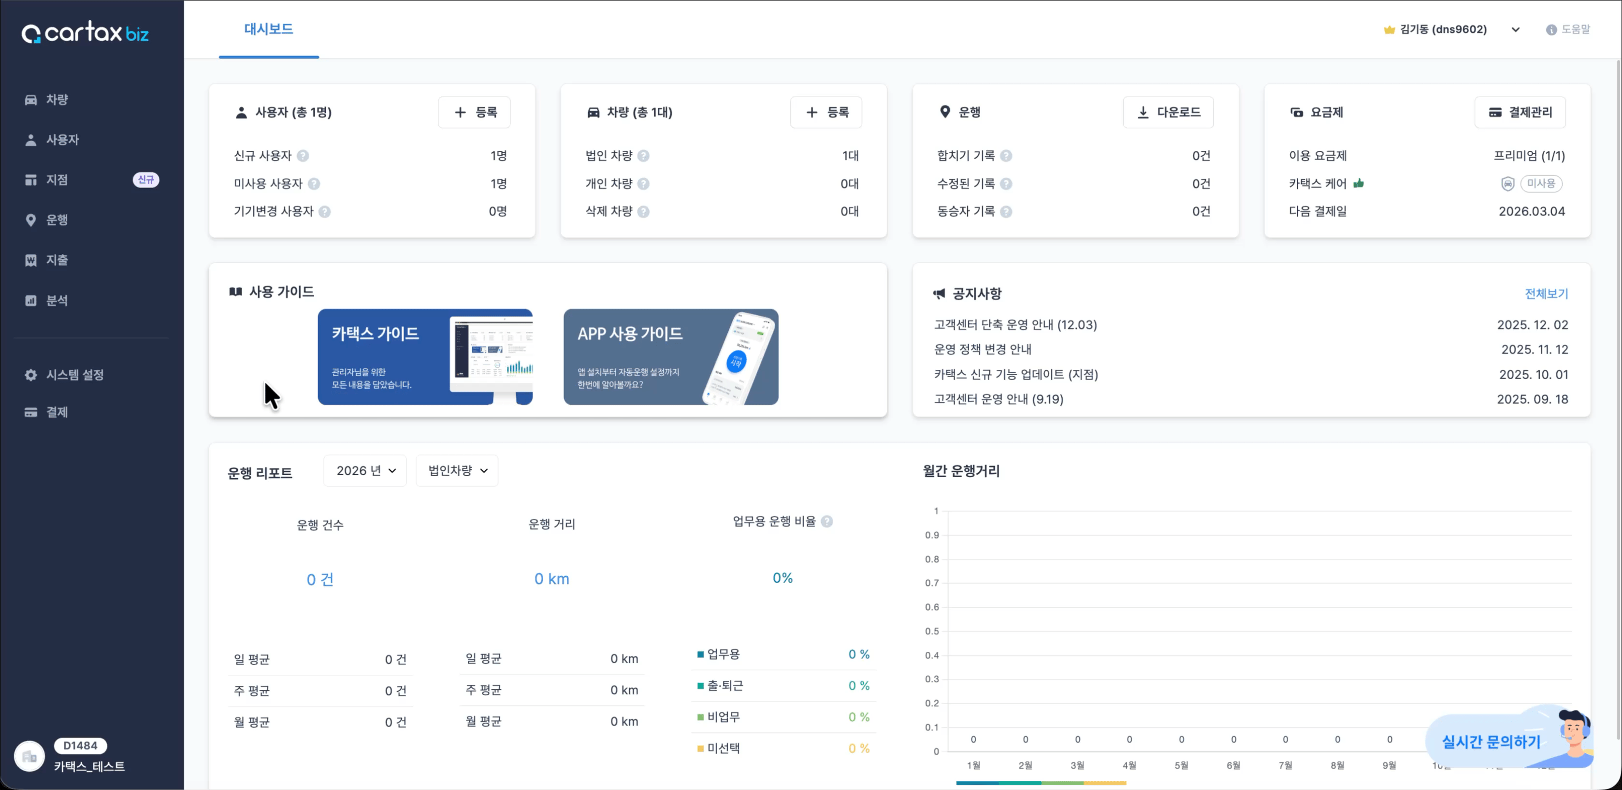Image resolution: width=1622 pixels, height=790 pixels.
Task: Open 시스템 설정 in the sidebar
Action: point(74,375)
